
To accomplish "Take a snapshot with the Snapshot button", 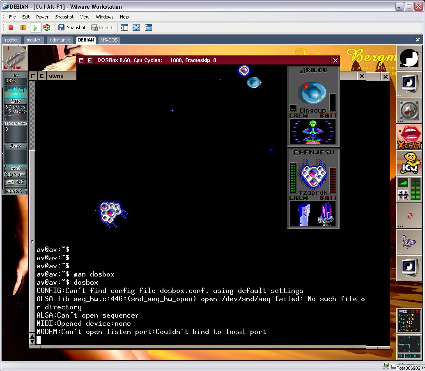I will pos(72,28).
